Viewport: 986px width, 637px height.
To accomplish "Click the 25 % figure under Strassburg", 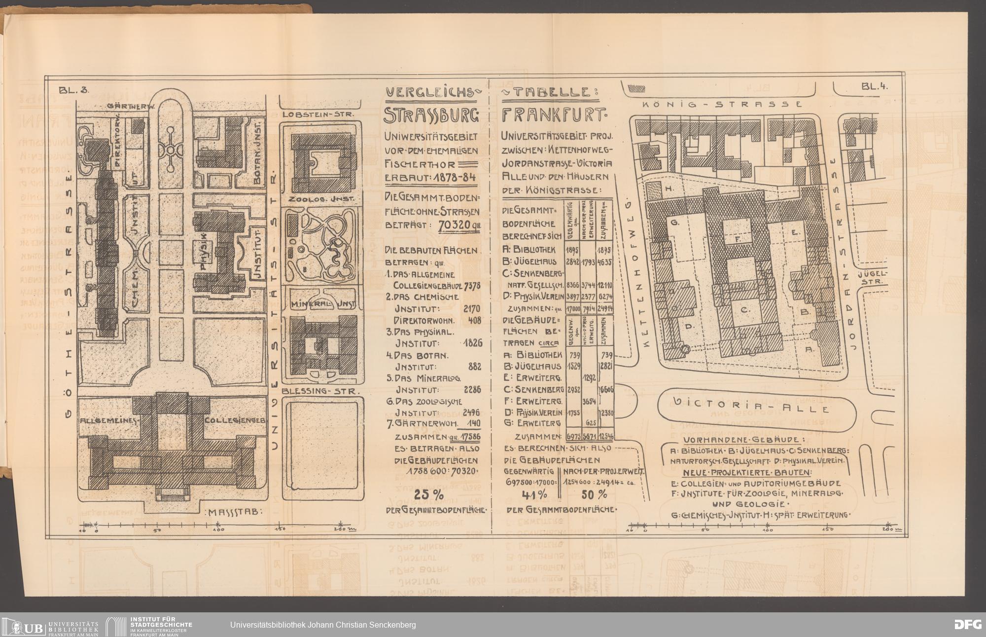I will tap(428, 494).
